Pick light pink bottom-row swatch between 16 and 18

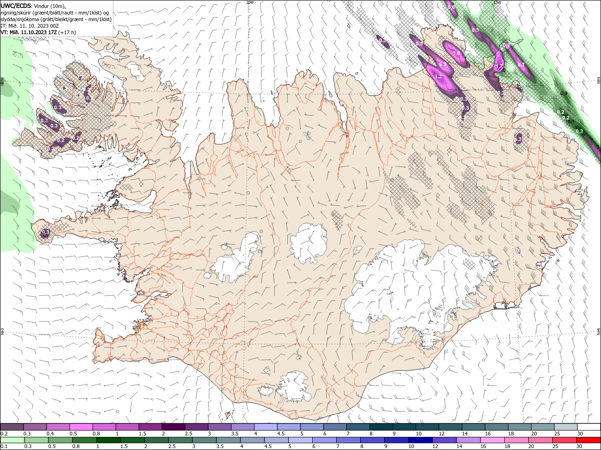[x=493, y=440]
